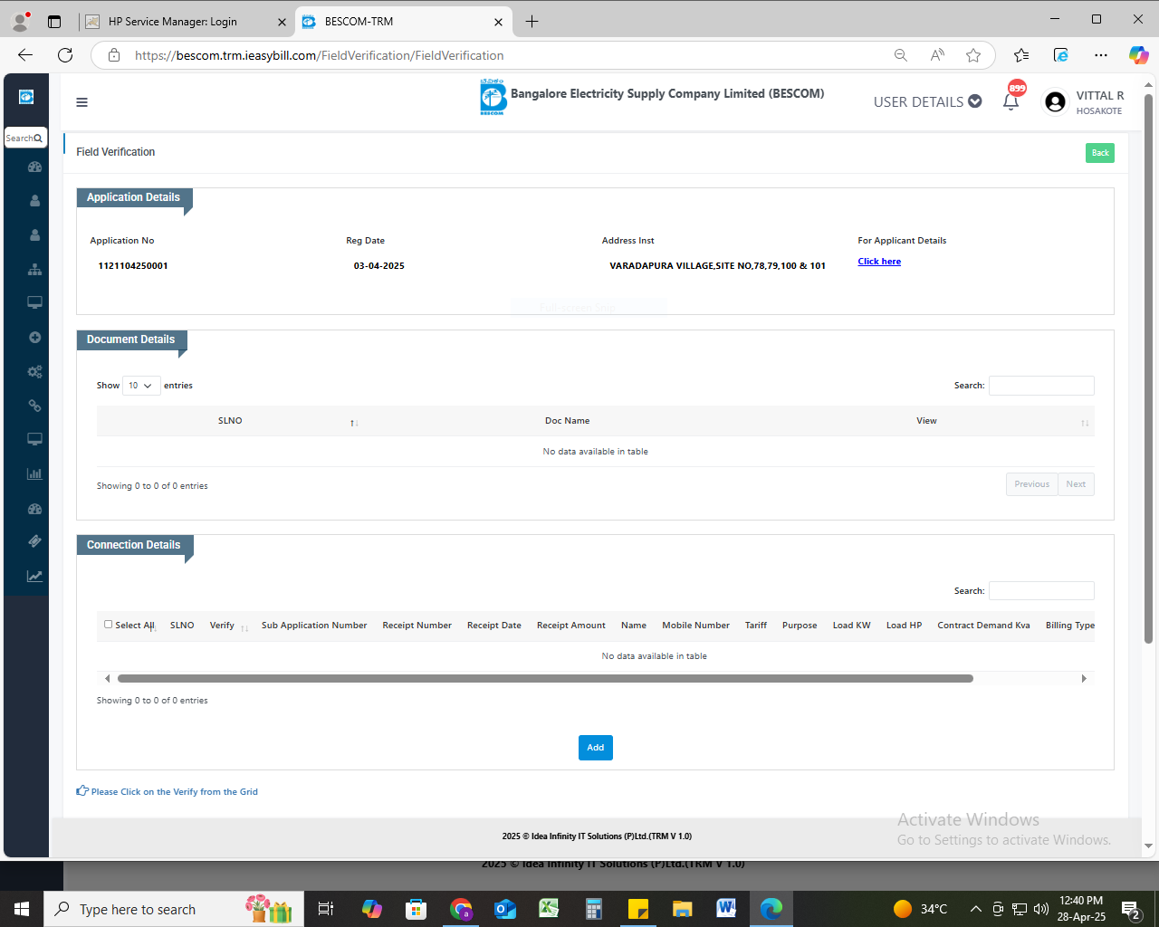Expand the USER DETAILS dropdown
The image size is (1159, 927).
pos(927,101)
